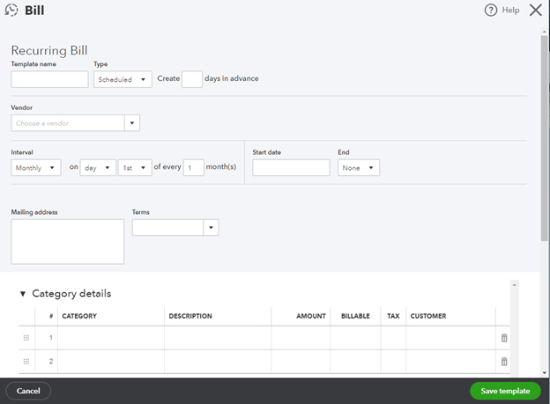Open the End dropdown showing None

pyautogui.click(x=359, y=167)
